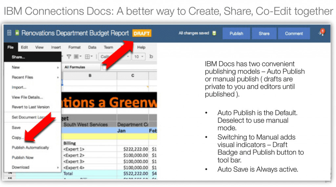Click the '<Expert 3>' cell
The width and height of the screenshot is (336, 187).
click(x=89, y=161)
